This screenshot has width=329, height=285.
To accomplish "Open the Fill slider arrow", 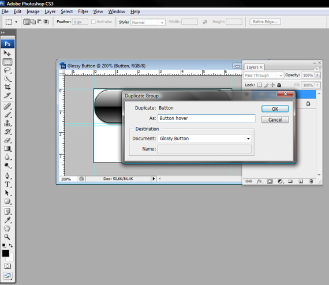I will (317, 85).
